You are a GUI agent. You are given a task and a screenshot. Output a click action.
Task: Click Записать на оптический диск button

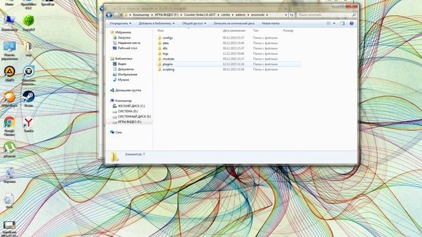[x=234, y=24]
